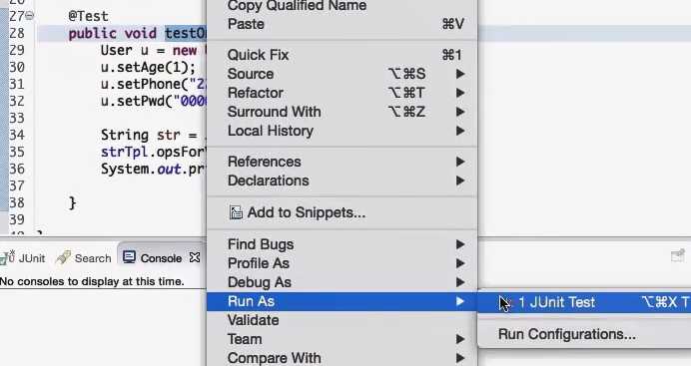Viewport: 691px width, 366px height.
Task: Expand the Source submenu
Action: click(x=342, y=74)
